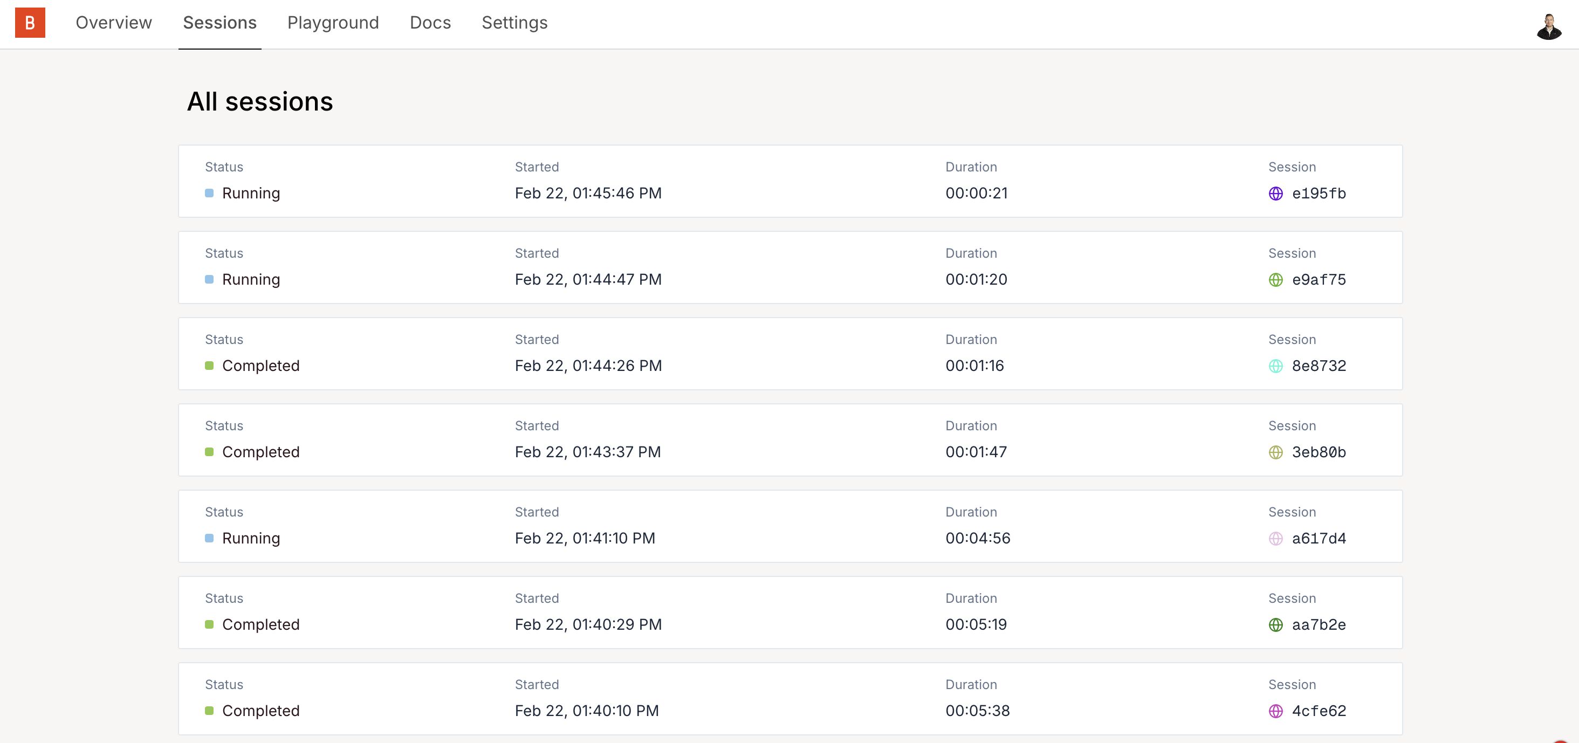Click globe icon for session e195fb
This screenshot has width=1579, height=743.
pyautogui.click(x=1275, y=194)
